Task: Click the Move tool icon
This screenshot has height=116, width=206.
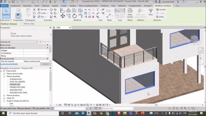Action: coord(63,16)
